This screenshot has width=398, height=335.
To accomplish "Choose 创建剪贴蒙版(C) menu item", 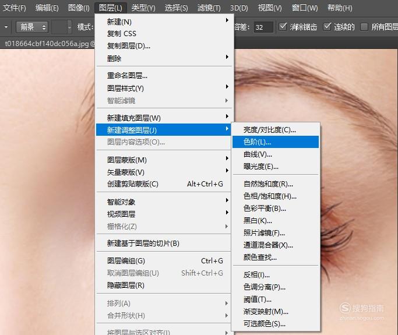I will (x=164, y=184).
